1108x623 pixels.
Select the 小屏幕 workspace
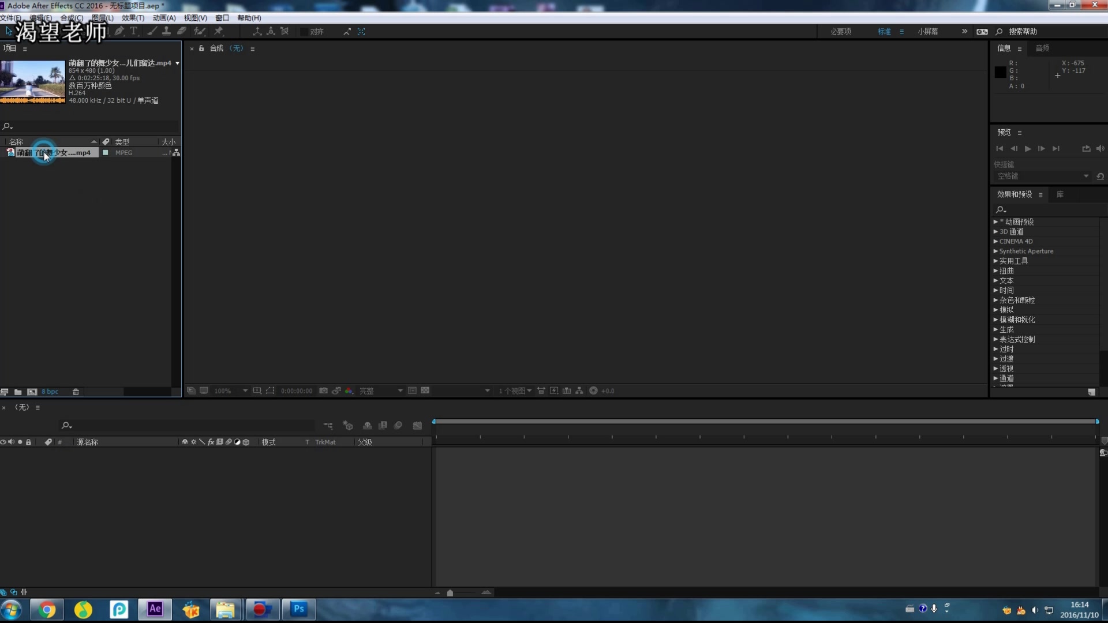tap(927, 31)
